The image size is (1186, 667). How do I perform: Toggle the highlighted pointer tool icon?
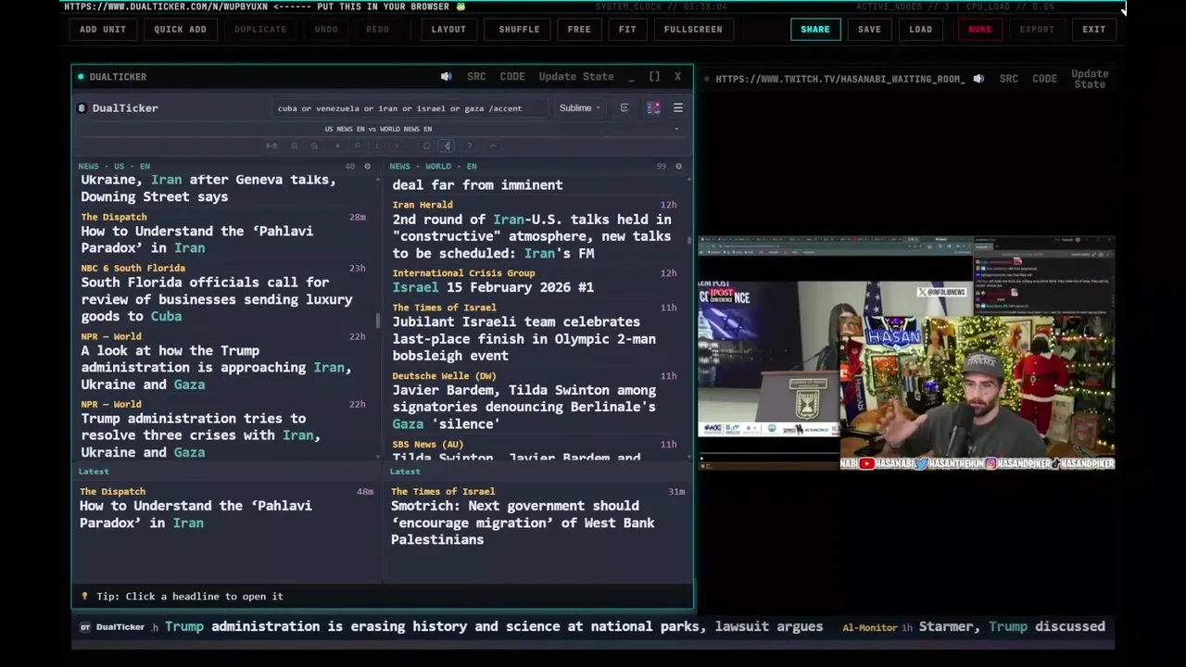coord(447,145)
